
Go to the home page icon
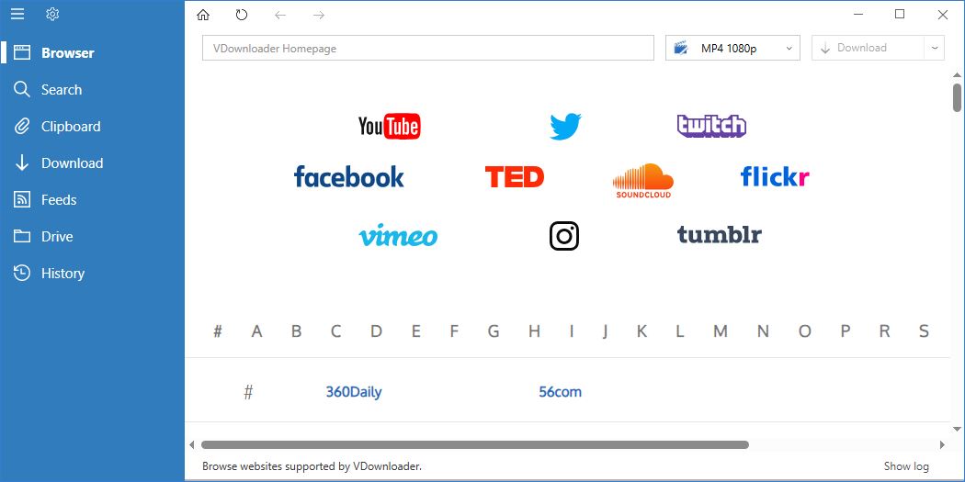(x=203, y=15)
